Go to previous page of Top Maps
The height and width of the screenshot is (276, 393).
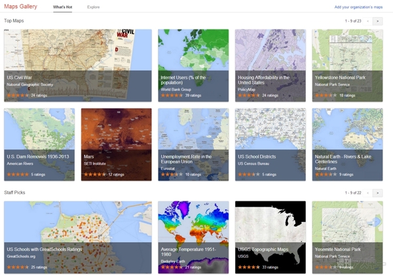[x=367, y=21]
